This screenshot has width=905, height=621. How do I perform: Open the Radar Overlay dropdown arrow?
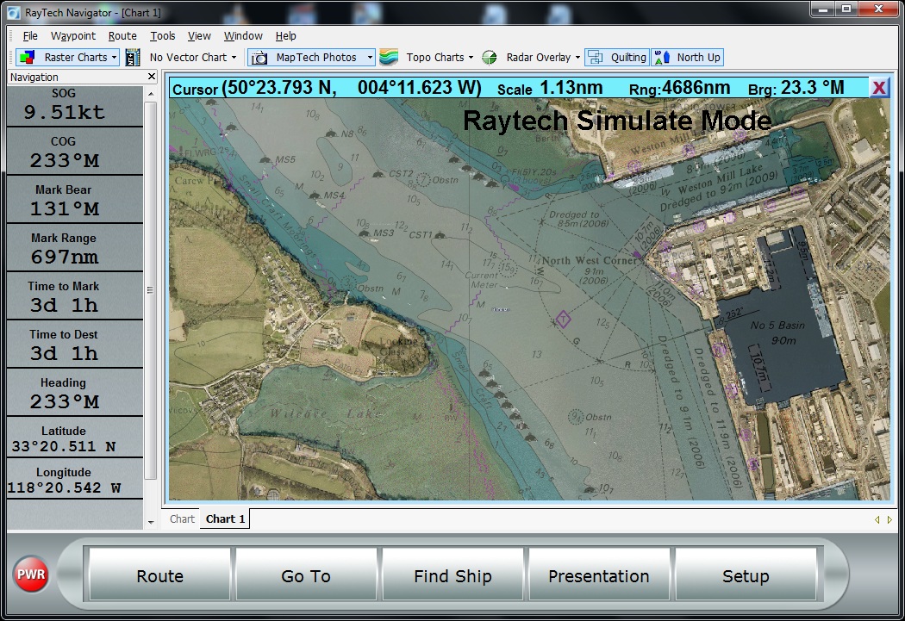(577, 57)
